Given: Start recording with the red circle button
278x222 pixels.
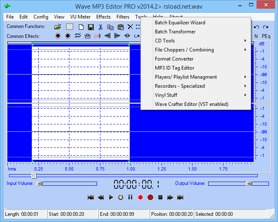Looking at the screenshot, I should coord(140,197).
